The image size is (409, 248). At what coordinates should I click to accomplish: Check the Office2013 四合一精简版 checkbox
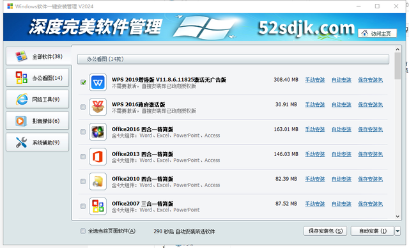click(83, 157)
